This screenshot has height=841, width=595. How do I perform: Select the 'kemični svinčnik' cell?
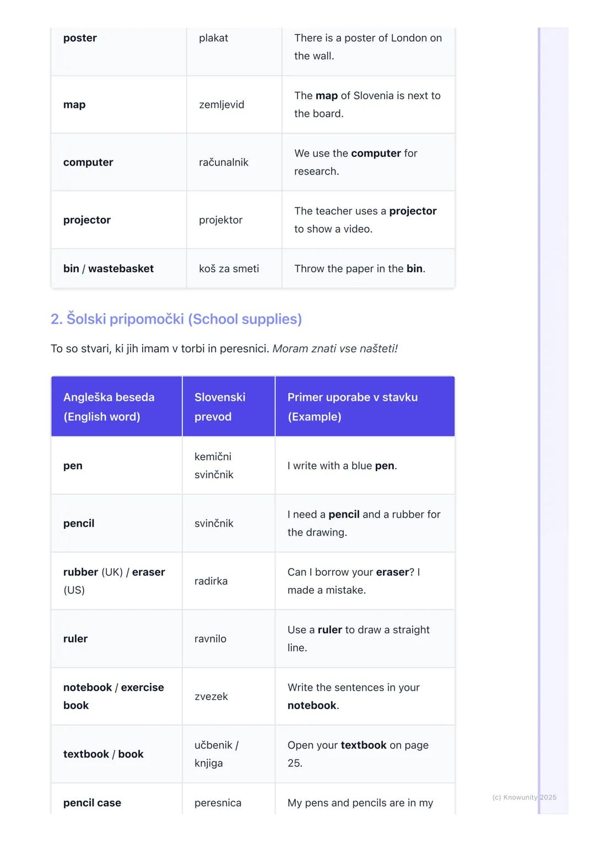(x=214, y=466)
